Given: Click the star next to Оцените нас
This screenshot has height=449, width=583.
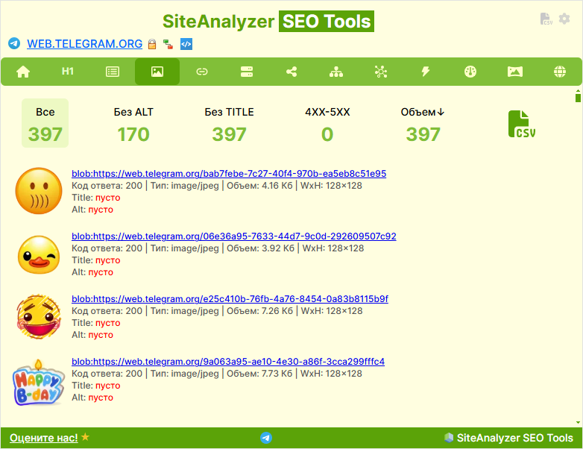Looking at the screenshot, I should click(85, 437).
